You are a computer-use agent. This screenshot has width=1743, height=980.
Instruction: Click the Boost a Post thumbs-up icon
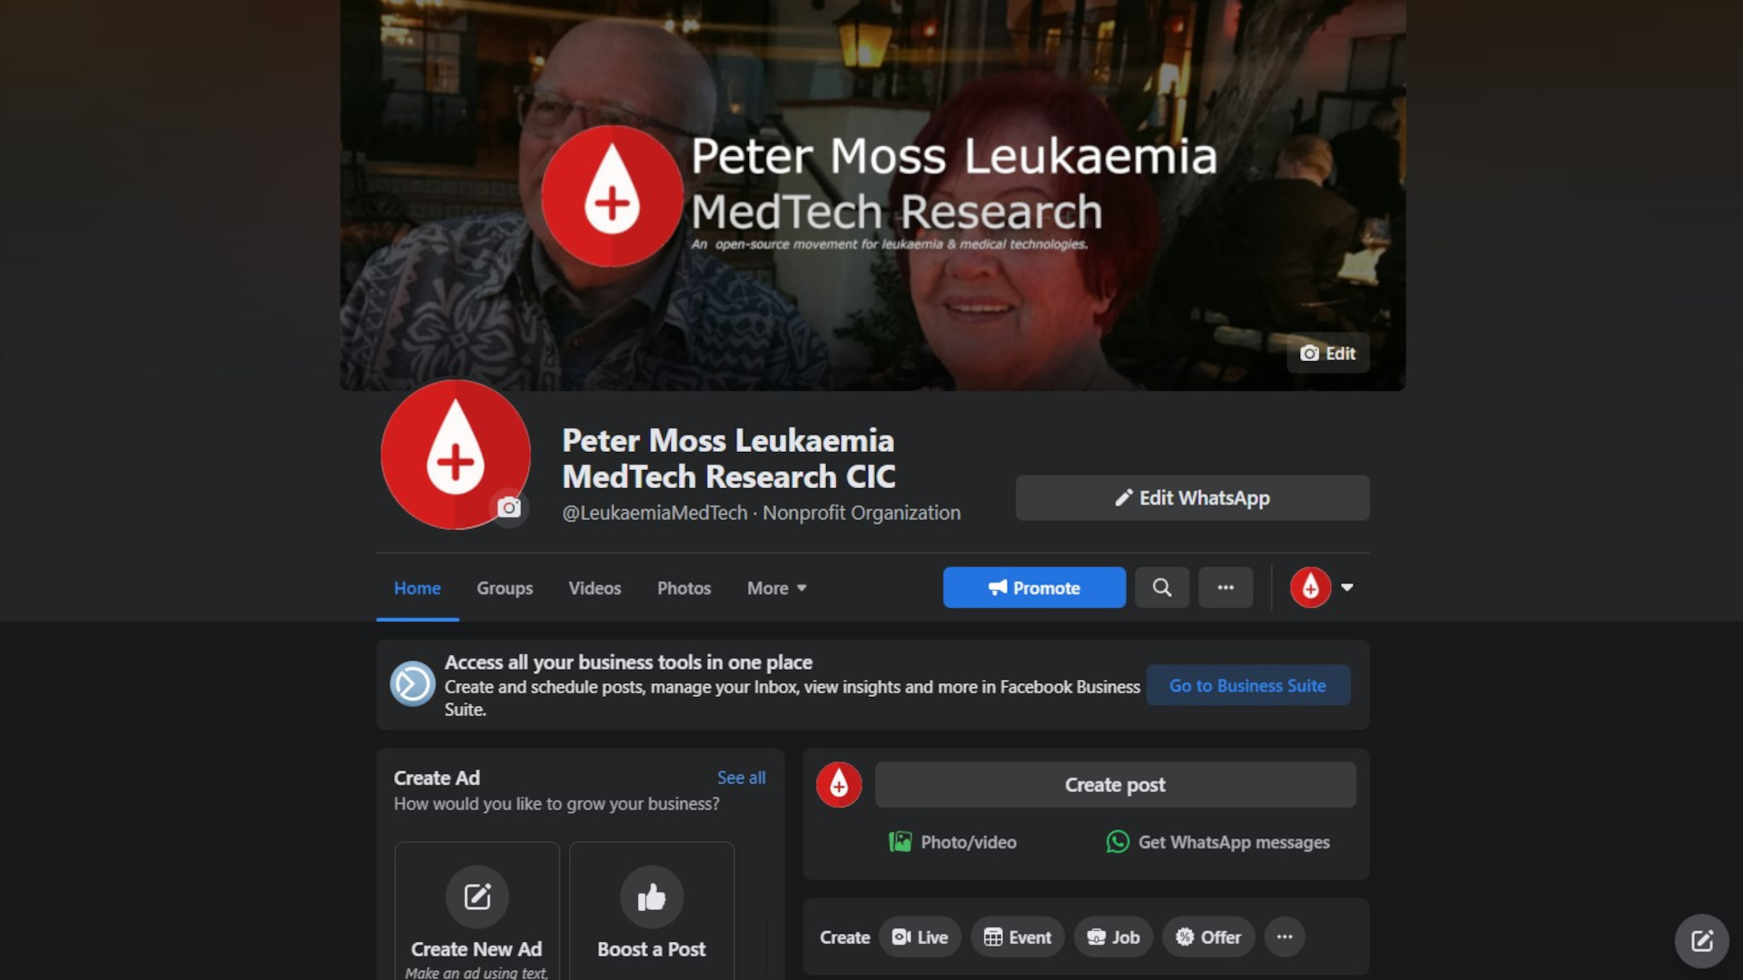point(651,897)
